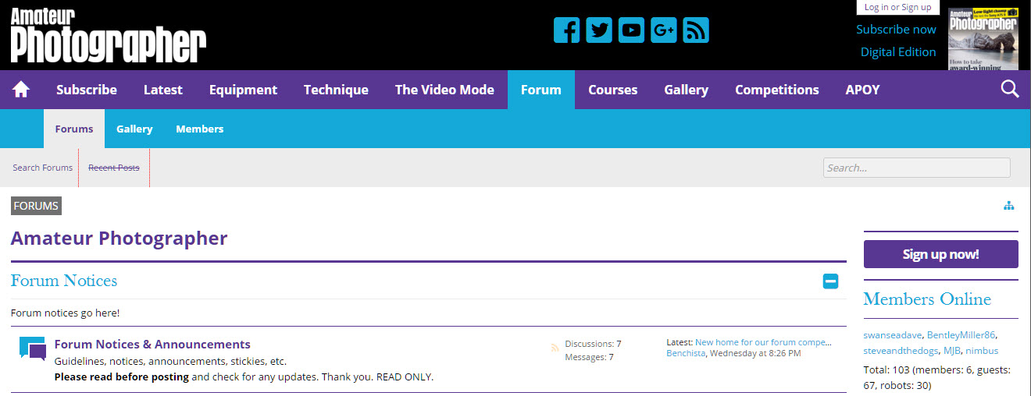The image size is (1031, 396).
Task: Open latest thread New home for our forum compe...
Action: click(763, 341)
